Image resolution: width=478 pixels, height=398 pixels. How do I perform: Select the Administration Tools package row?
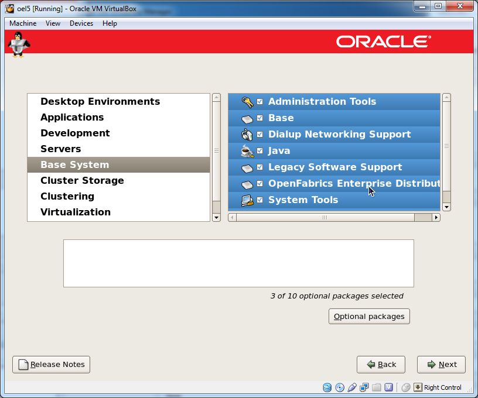point(334,102)
